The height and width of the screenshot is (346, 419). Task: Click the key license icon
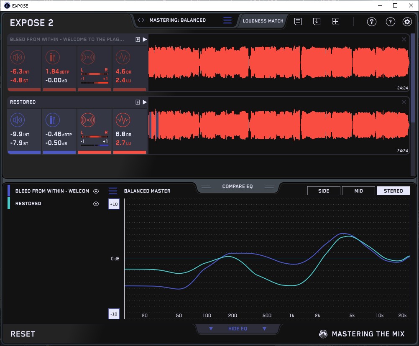[x=372, y=22]
